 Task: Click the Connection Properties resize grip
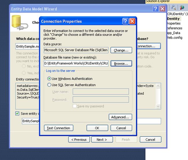(134, 133)
